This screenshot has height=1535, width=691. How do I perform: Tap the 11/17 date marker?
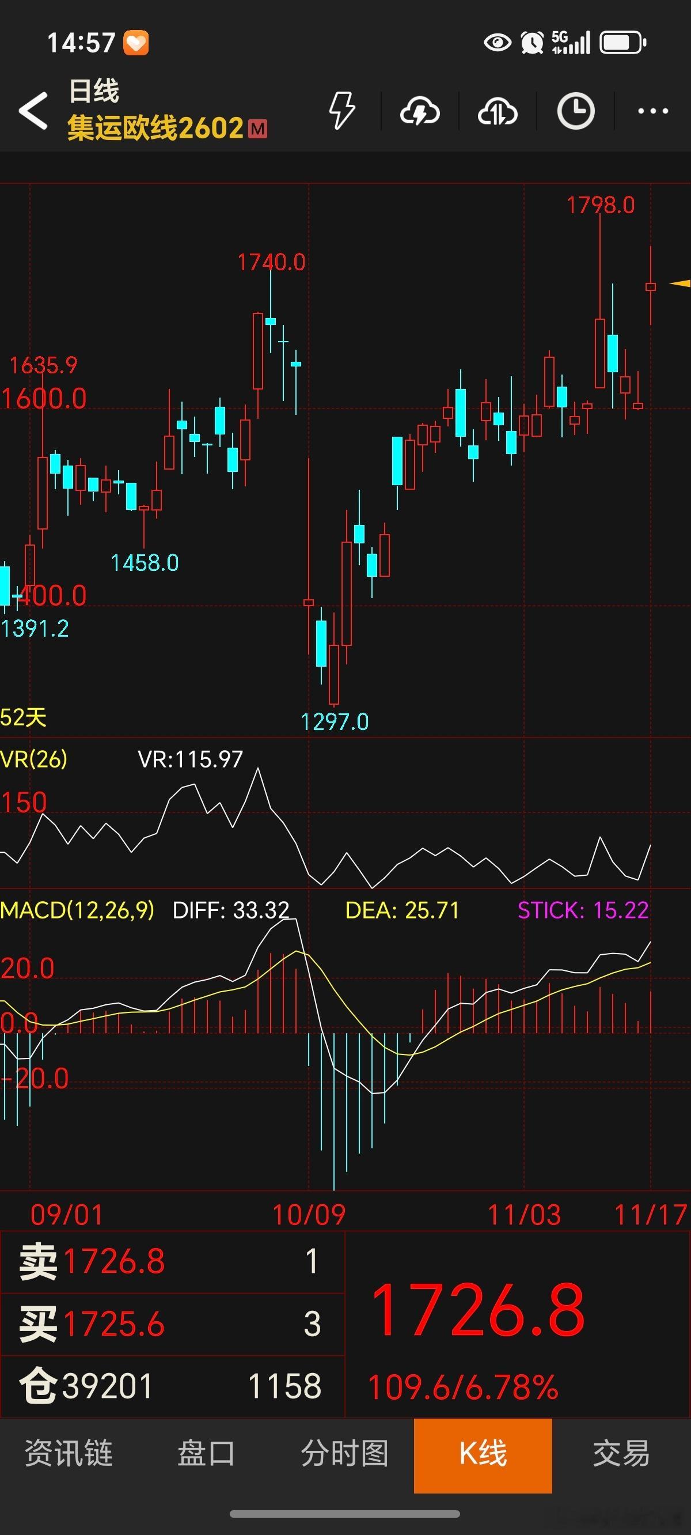(651, 1215)
